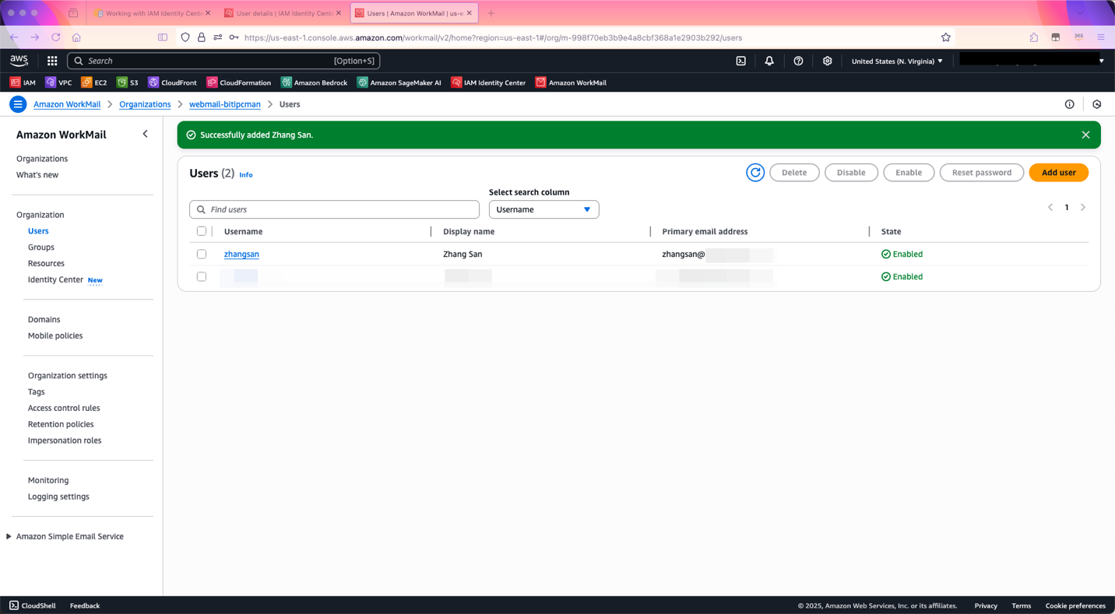Open the AWS settings gear

click(827, 61)
